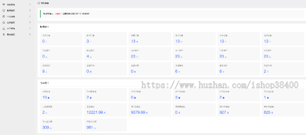Click the shield icon beside 运营管理
The width and height of the screenshot is (306, 135).
pos(3,22)
